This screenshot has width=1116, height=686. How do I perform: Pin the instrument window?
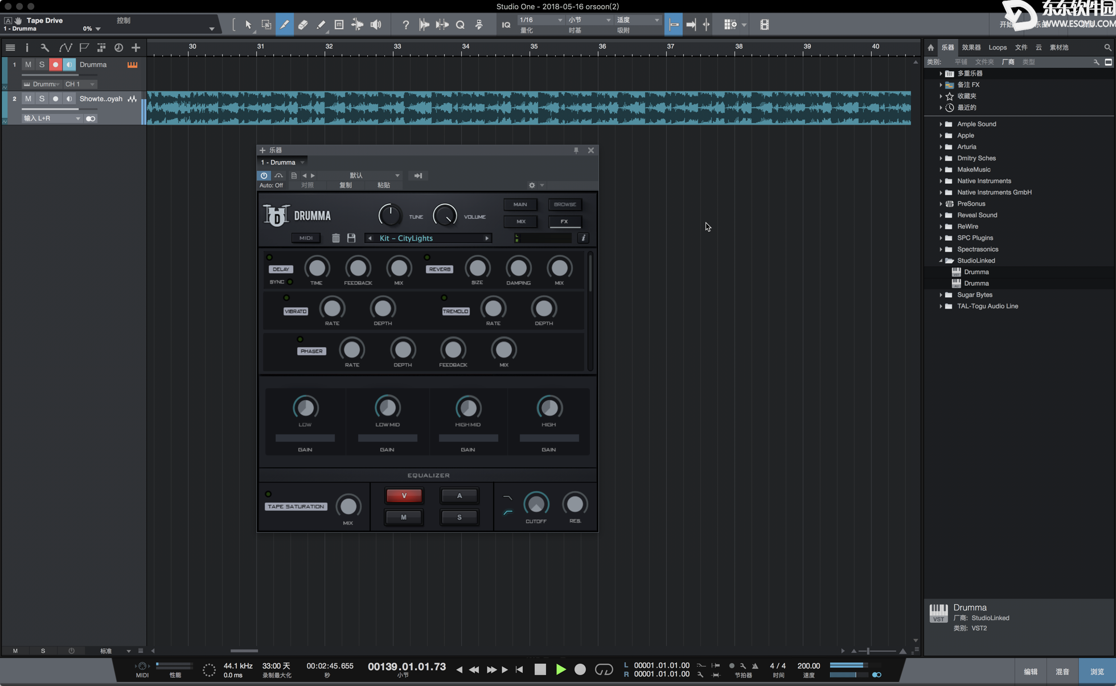click(576, 150)
